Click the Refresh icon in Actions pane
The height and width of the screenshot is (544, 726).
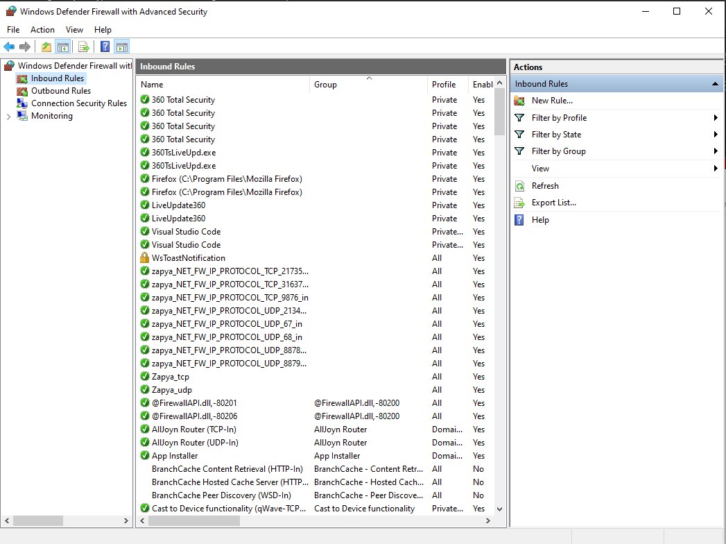click(519, 186)
